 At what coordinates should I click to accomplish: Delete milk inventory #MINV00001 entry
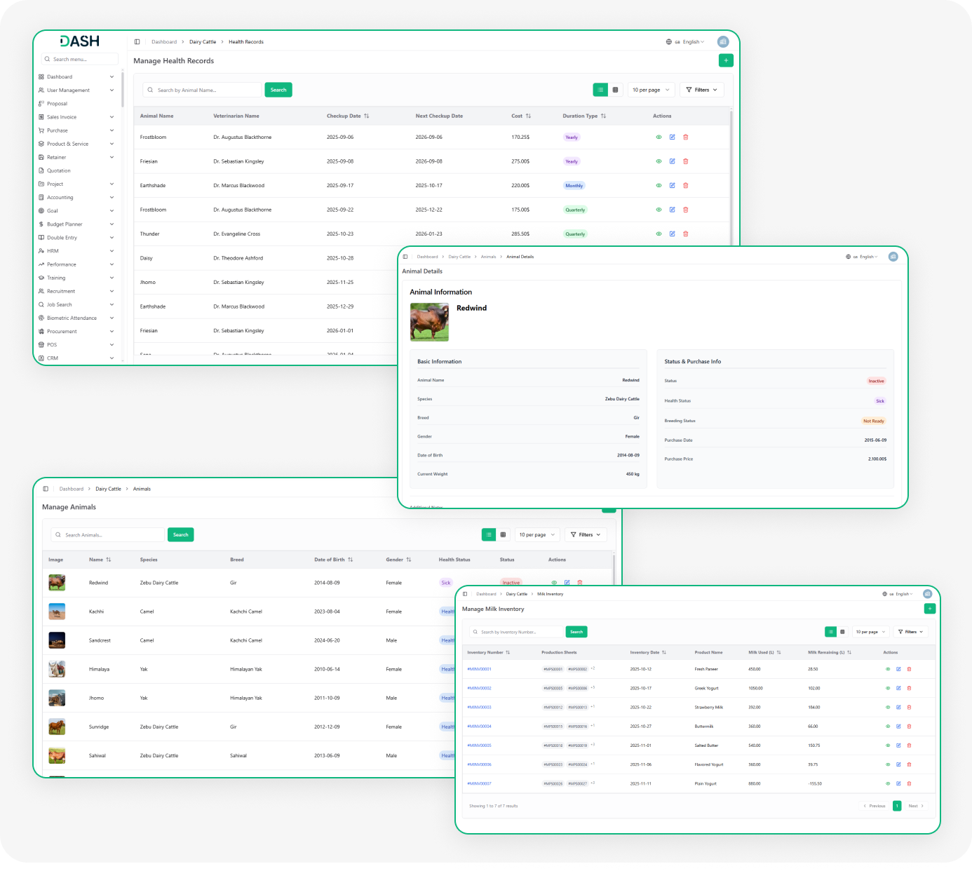pos(909,669)
